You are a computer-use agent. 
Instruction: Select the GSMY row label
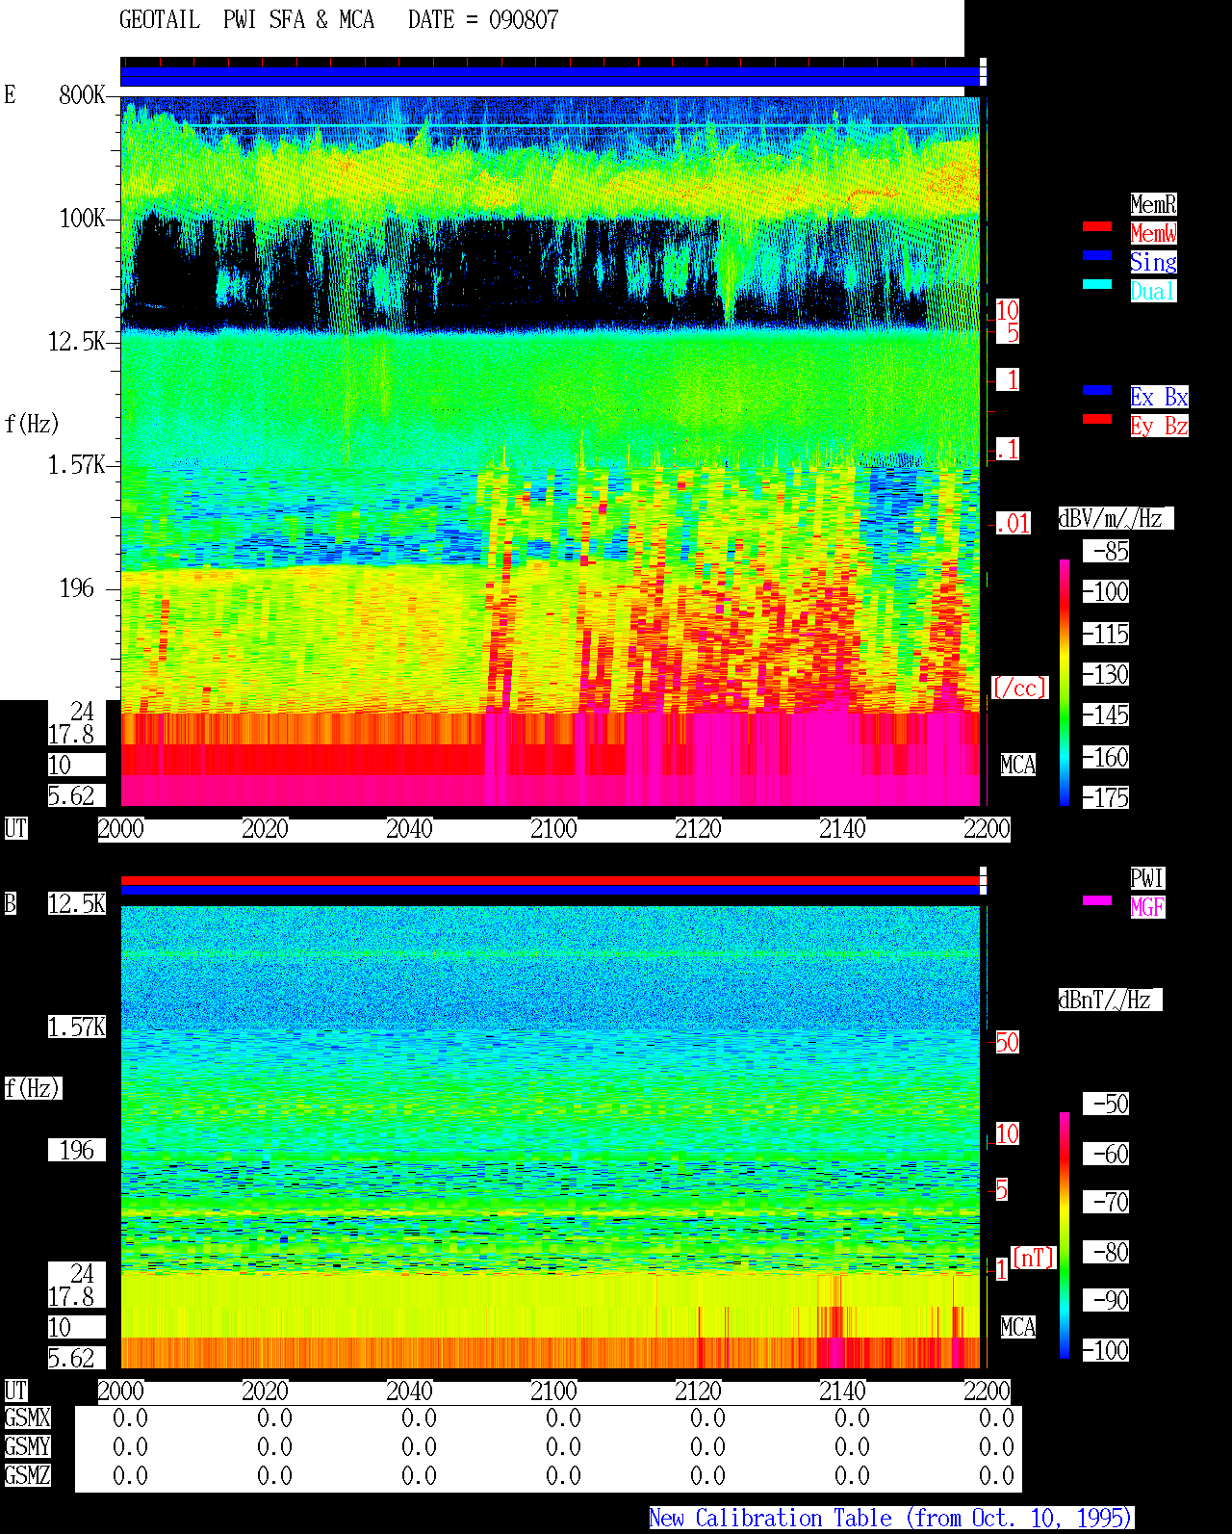[27, 1446]
